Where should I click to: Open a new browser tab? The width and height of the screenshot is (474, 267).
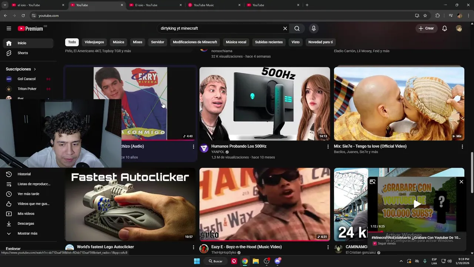click(307, 5)
